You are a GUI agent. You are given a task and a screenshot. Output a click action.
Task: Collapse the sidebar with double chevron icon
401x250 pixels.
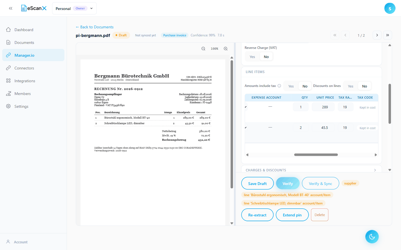[11, 8]
